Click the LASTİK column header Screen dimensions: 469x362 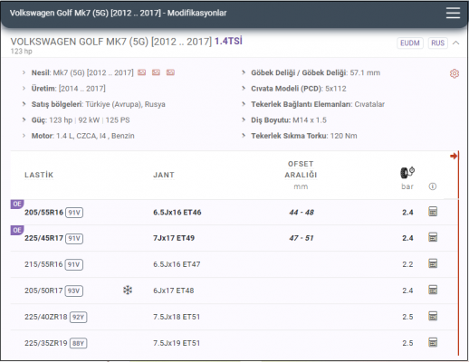tap(39, 175)
